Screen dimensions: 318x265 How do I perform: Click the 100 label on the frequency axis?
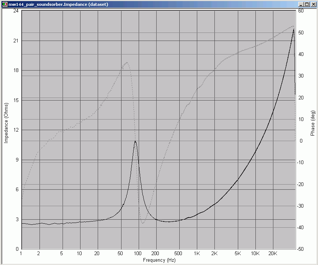point(138,253)
